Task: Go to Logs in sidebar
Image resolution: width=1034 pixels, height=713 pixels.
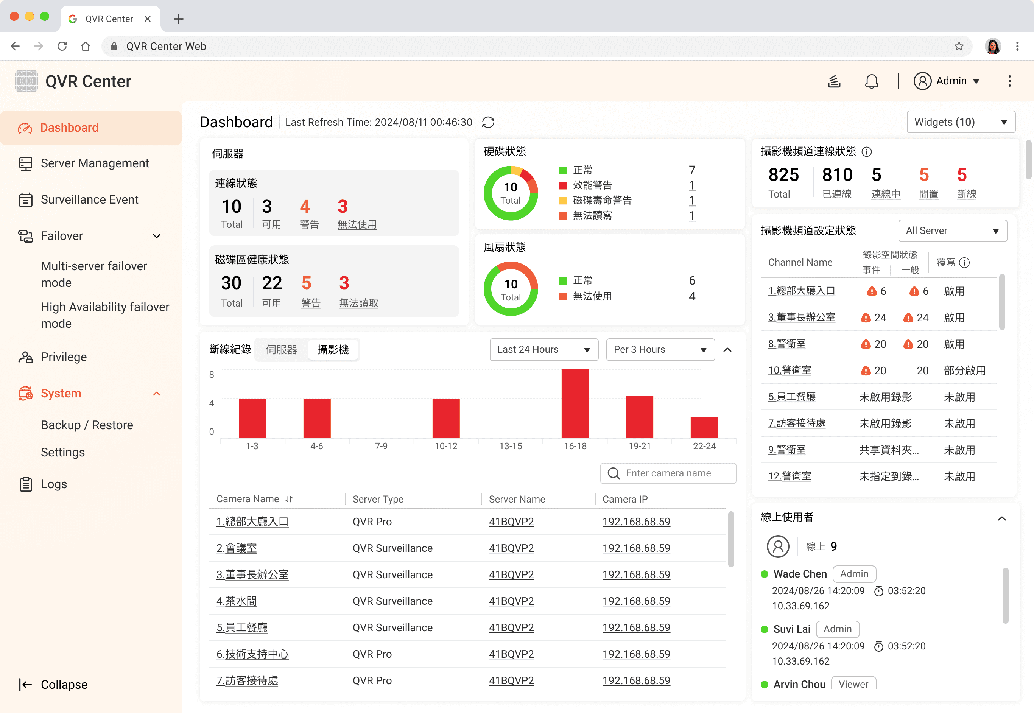Action: click(x=54, y=484)
